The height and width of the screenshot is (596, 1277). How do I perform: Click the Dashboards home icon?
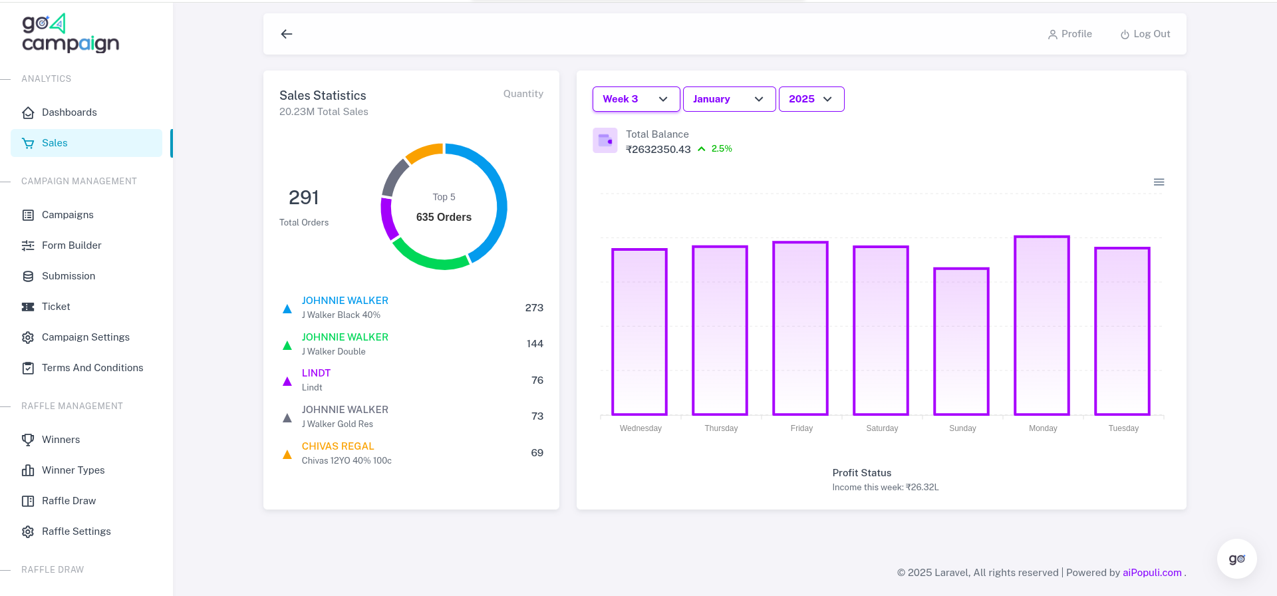click(28, 112)
